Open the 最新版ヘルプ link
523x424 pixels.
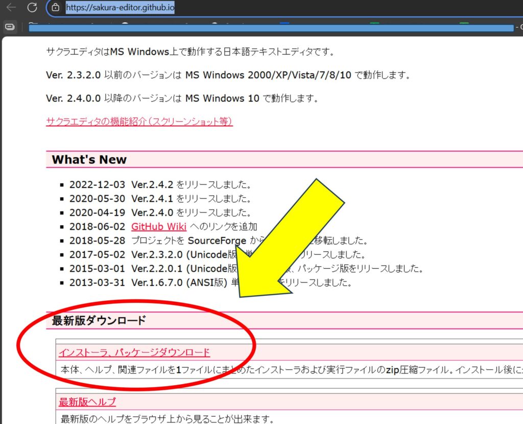(x=87, y=402)
